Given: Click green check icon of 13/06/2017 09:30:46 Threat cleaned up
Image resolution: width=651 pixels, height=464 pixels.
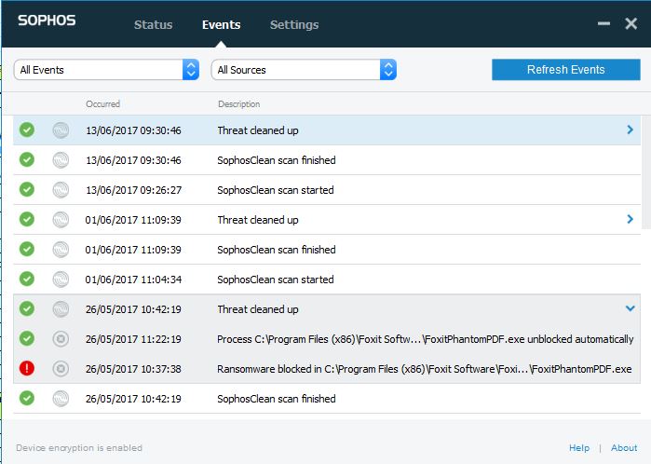Looking at the screenshot, I should click(27, 130).
